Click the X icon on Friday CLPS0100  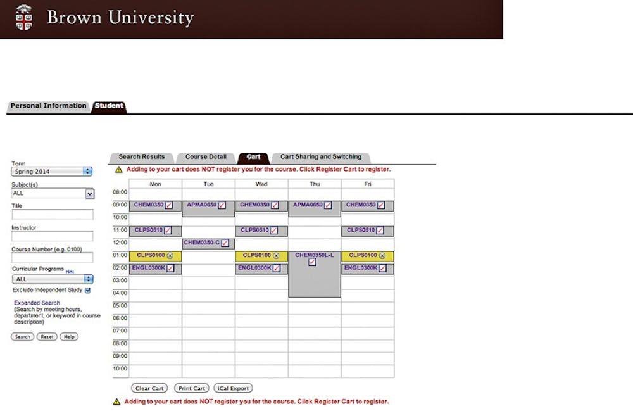pos(382,256)
